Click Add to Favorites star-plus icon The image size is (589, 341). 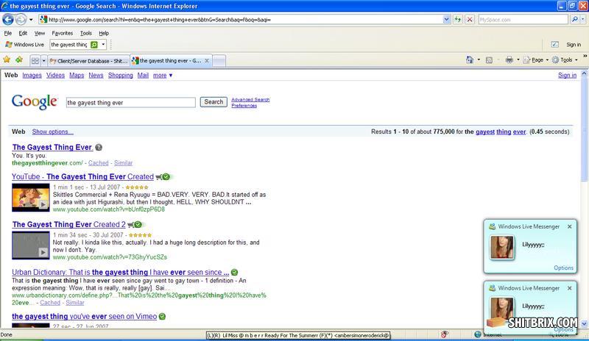click(19, 60)
